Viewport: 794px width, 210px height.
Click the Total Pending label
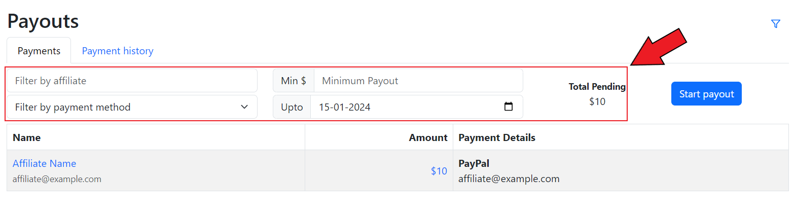[x=597, y=87]
